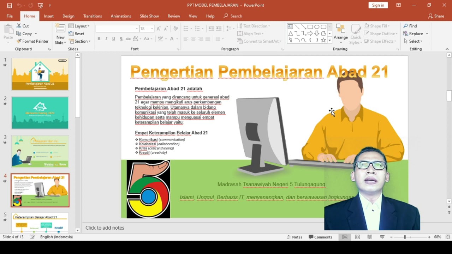Center the paragraph text
This screenshot has height=254, width=452.
point(193,38)
